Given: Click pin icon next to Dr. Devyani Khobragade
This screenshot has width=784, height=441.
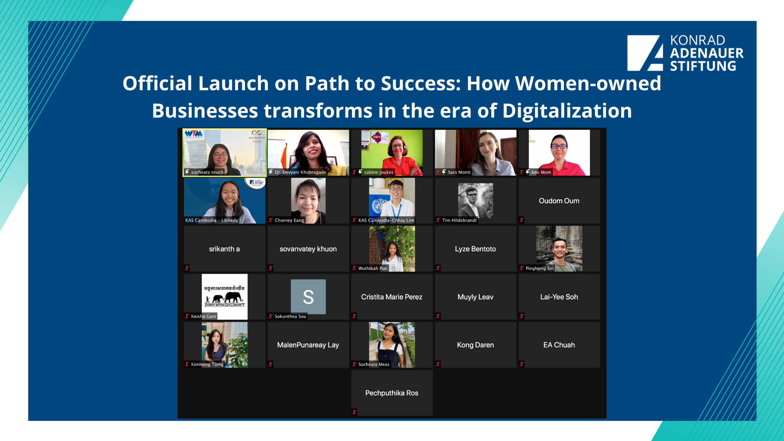Looking at the screenshot, I should tap(270, 172).
